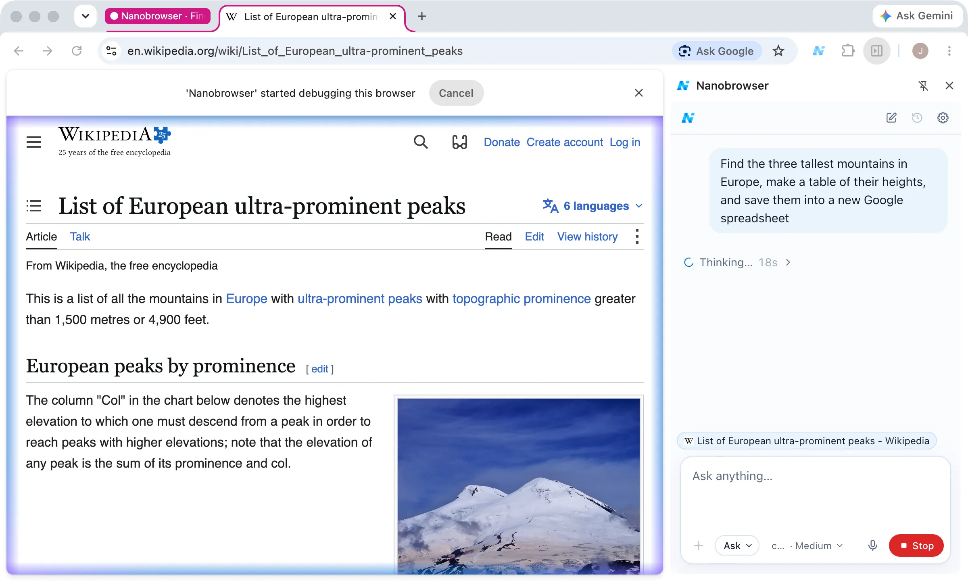Click Create account link
Image resolution: width=968 pixels, height=581 pixels.
click(565, 142)
